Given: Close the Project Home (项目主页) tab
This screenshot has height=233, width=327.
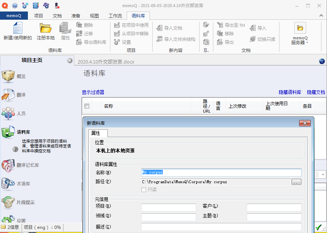Looking at the screenshot, I should (70, 61).
